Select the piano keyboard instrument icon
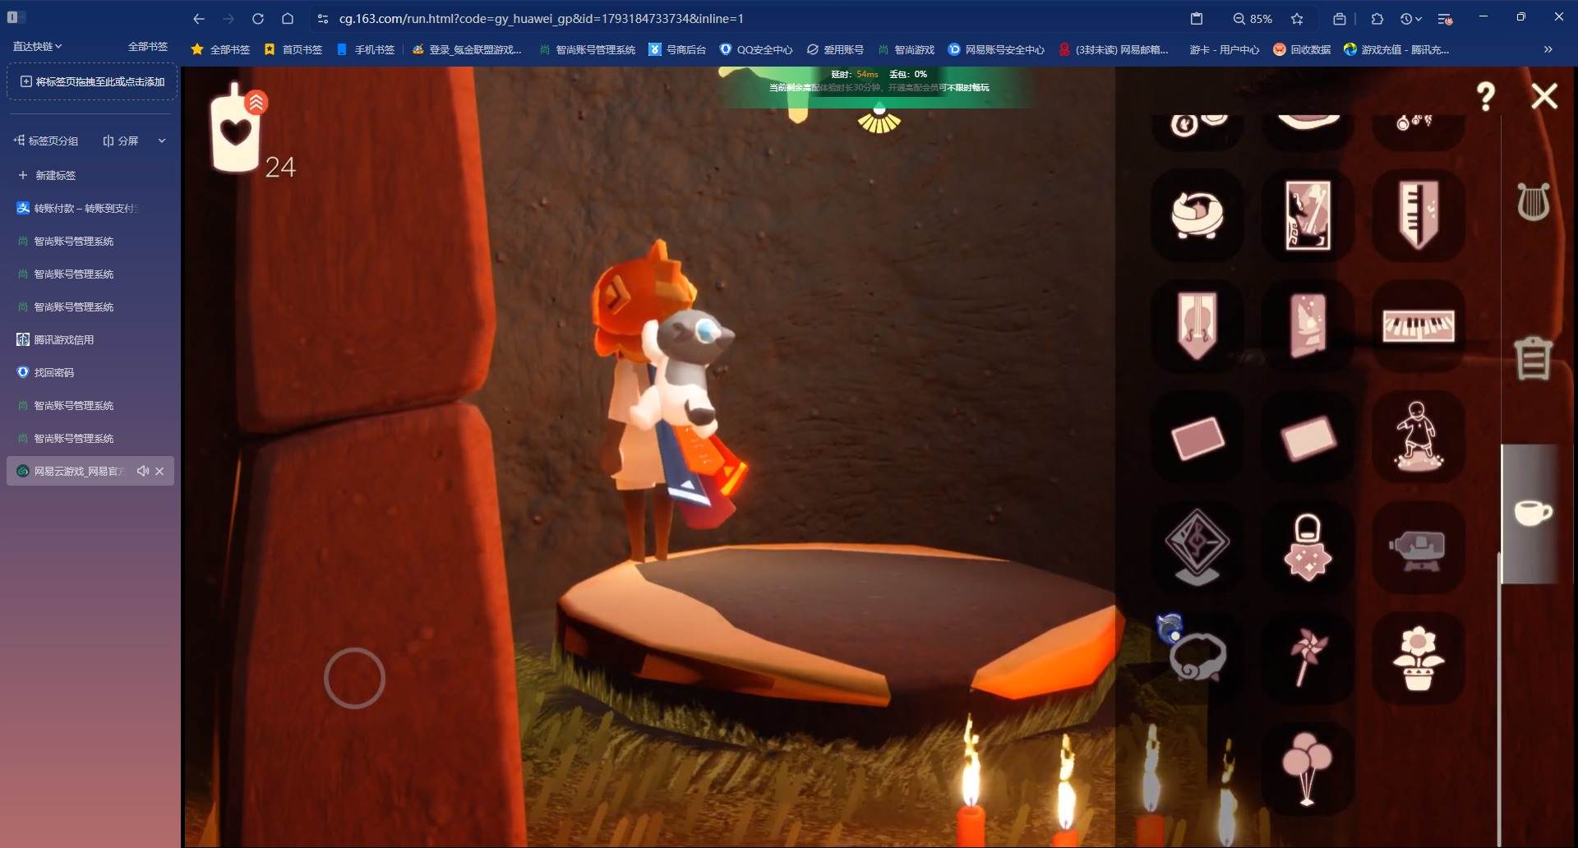The image size is (1578, 848). point(1418,326)
